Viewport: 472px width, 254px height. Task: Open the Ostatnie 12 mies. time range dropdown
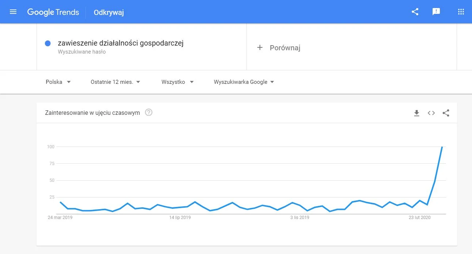(x=115, y=82)
